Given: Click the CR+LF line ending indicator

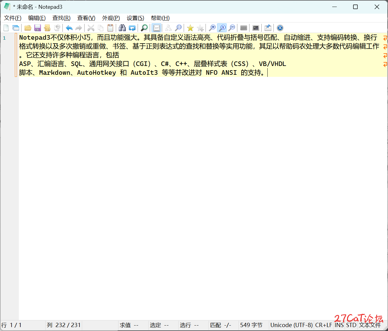Looking at the screenshot, I should [x=324, y=325].
